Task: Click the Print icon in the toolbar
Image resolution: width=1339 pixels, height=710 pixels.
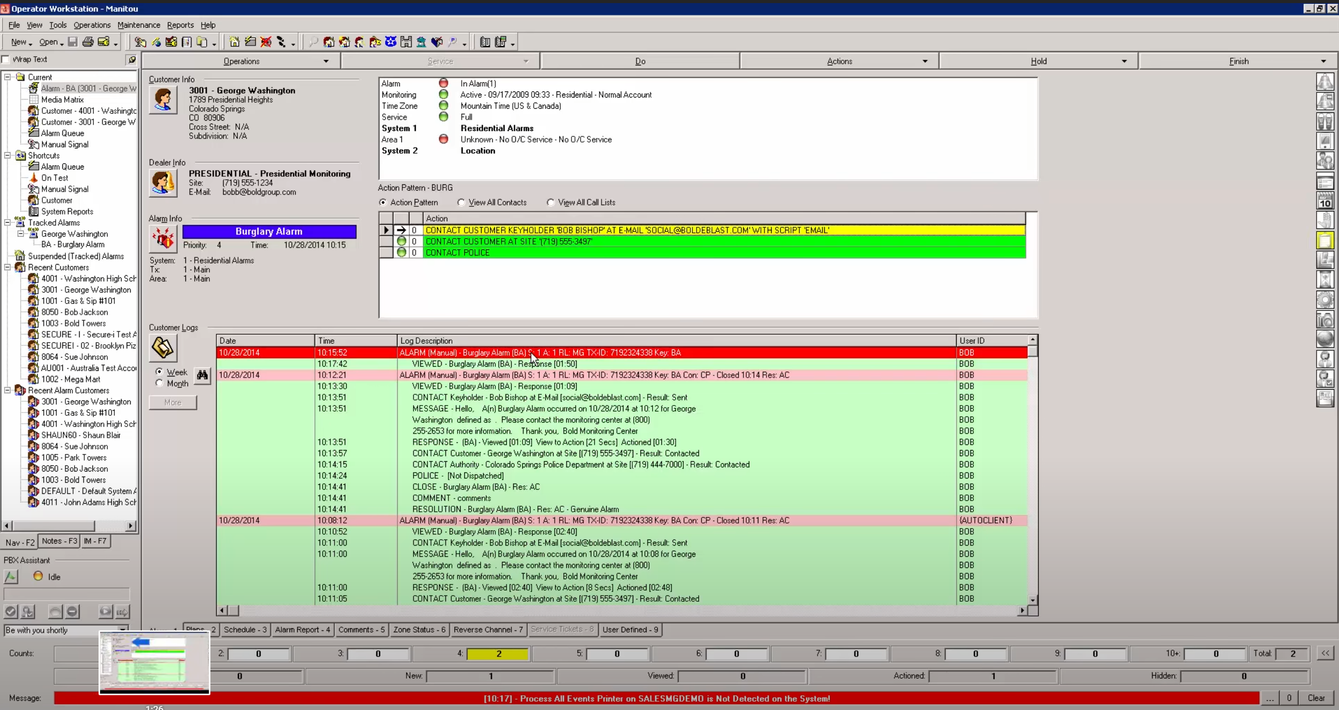Action: click(x=88, y=41)
